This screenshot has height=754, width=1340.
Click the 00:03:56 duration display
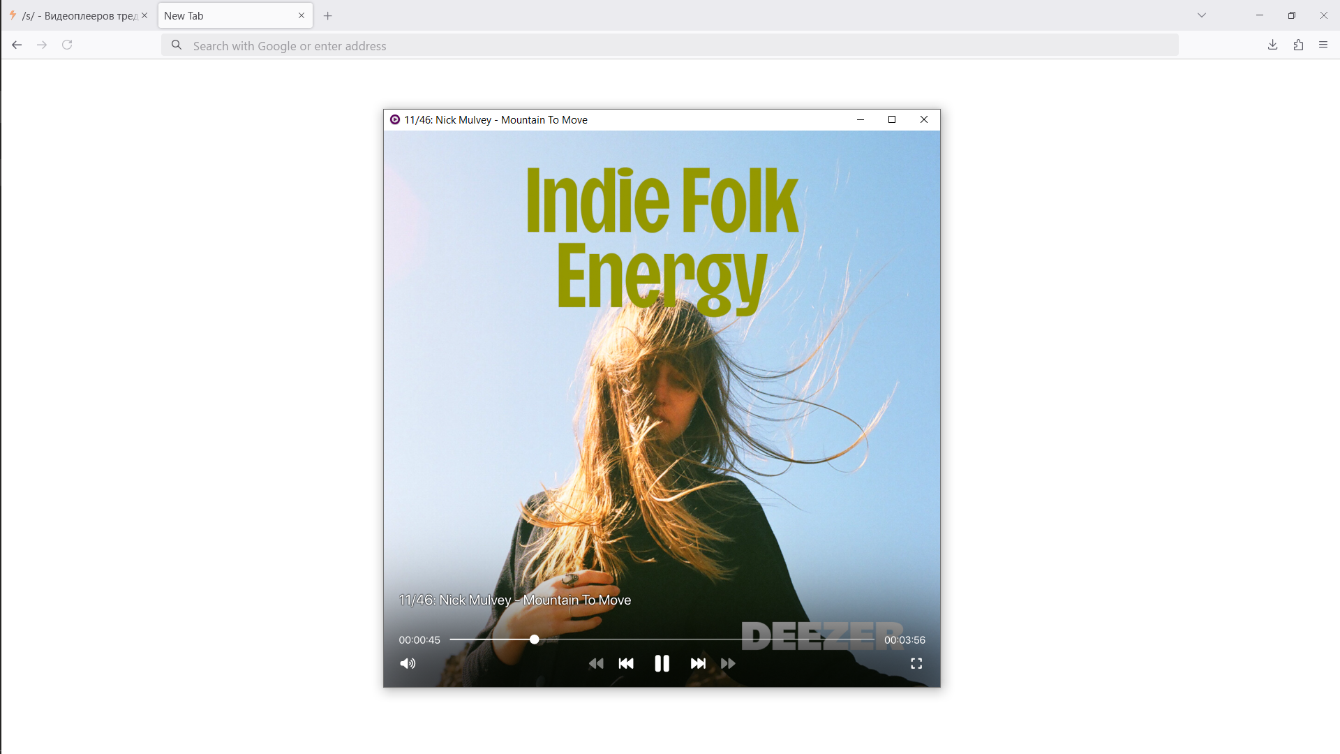(x=904, y=640)
